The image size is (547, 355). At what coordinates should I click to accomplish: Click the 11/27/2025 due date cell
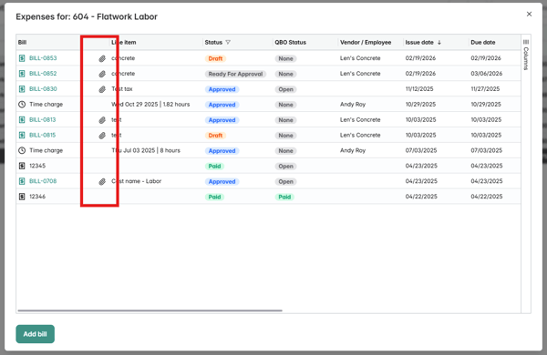[x=485, y=89]
